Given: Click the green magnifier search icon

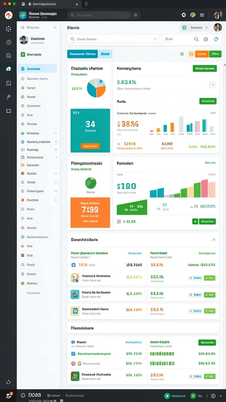Looking at the screenshot, I should (196, 39).
